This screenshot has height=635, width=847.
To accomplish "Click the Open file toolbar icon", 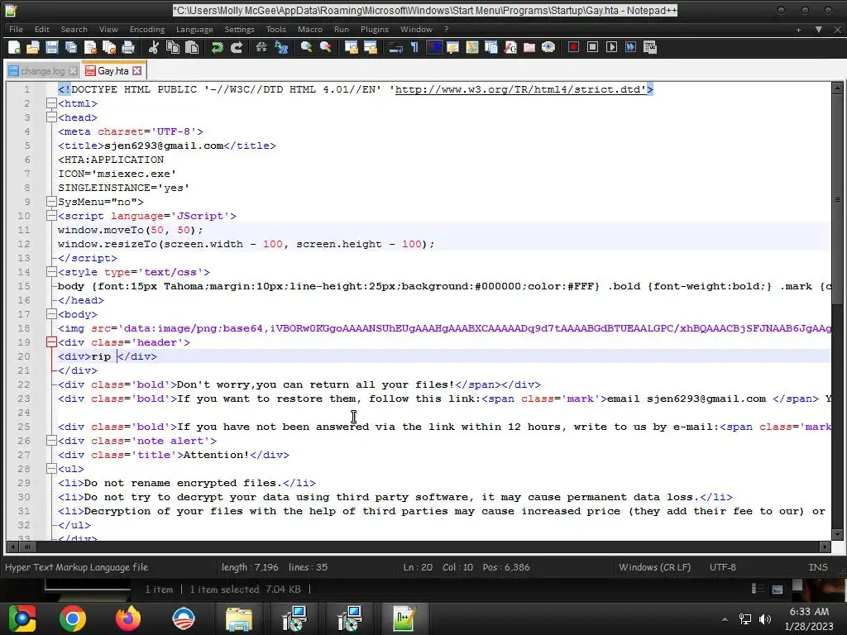I will click(33, 47).
